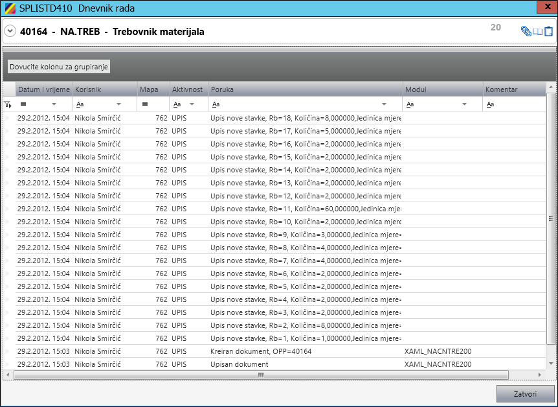This screenshot has width=558, height=407.
Task: Click the Zatvori button
Action: [525, 394]
